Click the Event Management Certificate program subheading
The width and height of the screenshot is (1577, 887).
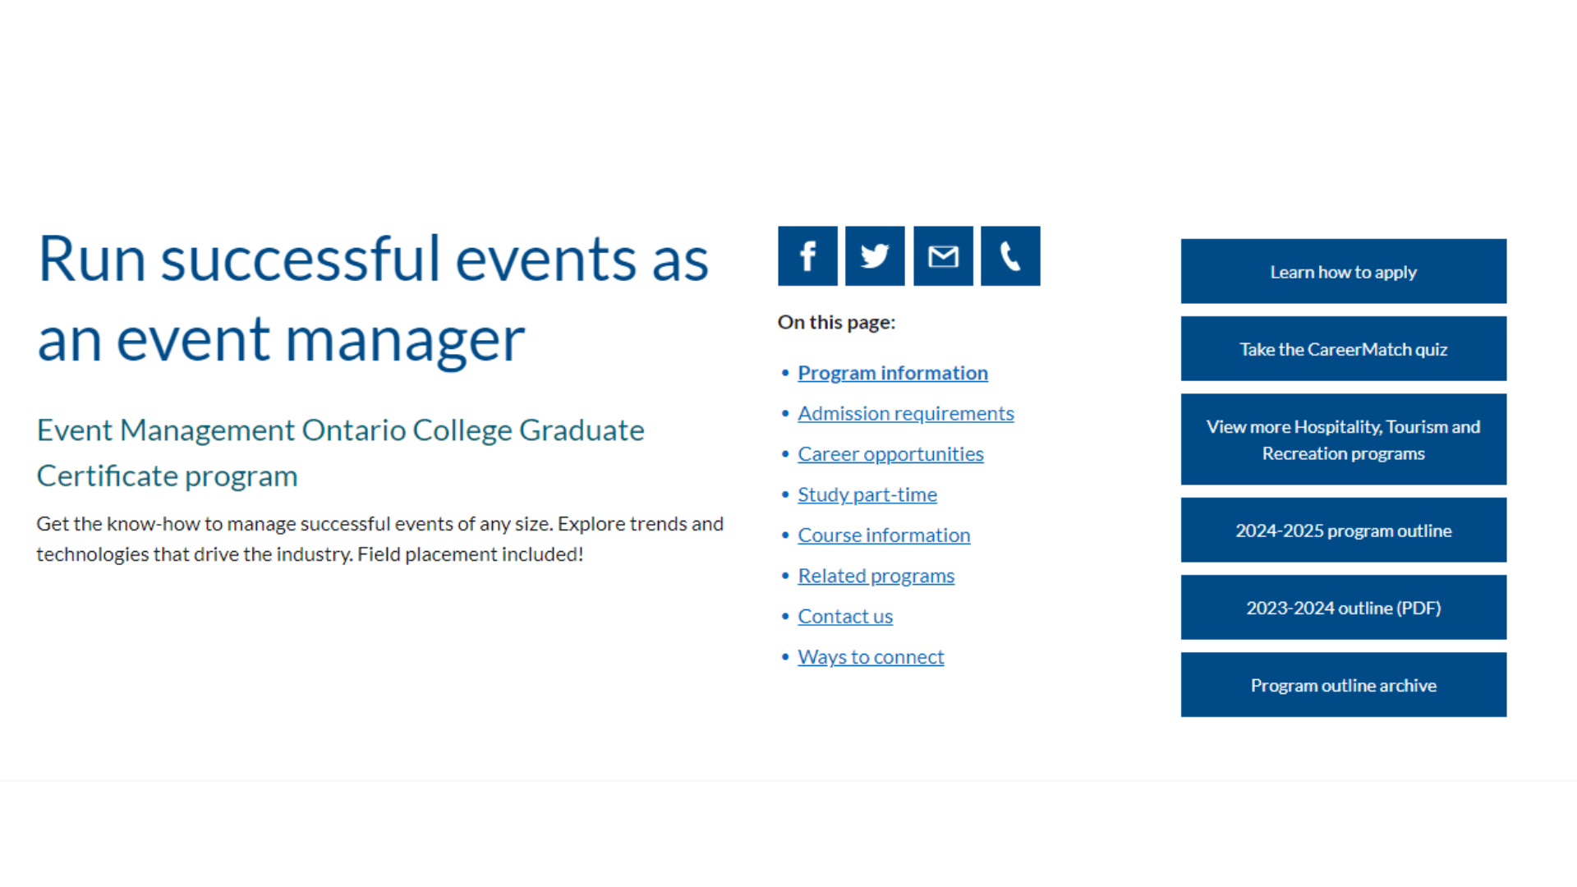click(340, 453)
